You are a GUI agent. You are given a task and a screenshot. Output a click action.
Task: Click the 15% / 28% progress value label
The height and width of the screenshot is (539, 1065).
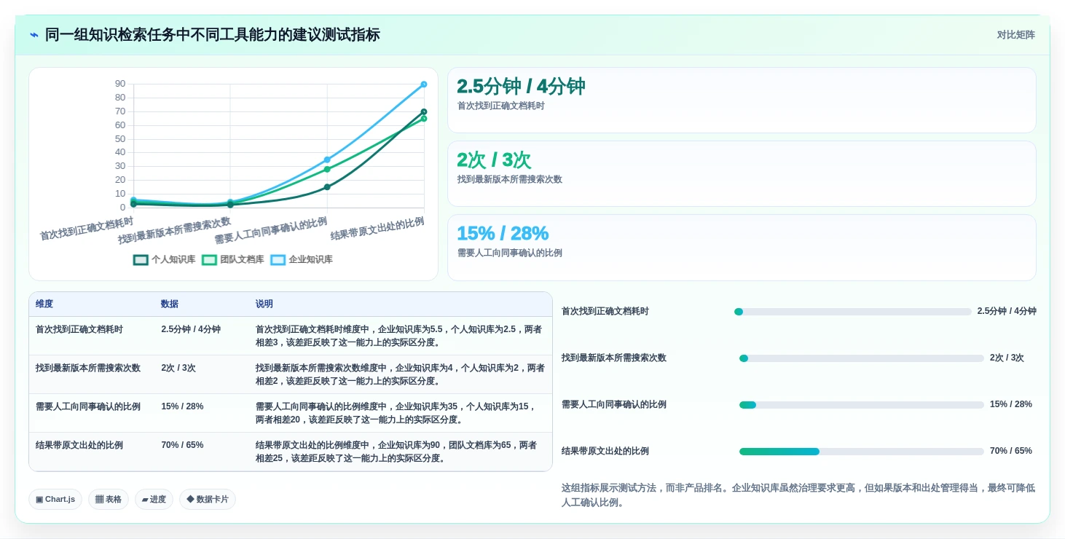coord(1011,404)
